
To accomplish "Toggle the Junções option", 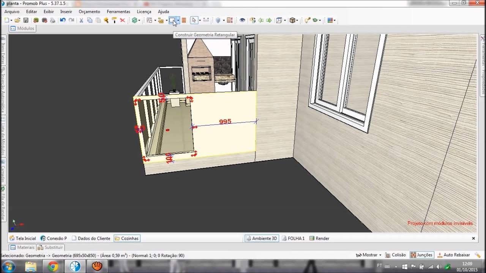I will 421,255.
